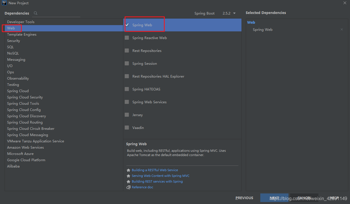The height and width of the screenshot is (204, 350).
Task: Select the Spring HATEOAS dependency row
Action: coord(182,89)
